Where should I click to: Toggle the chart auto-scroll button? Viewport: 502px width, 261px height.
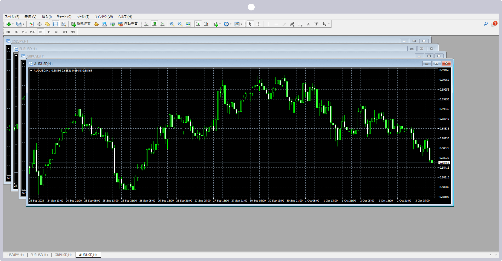[198, 24]
